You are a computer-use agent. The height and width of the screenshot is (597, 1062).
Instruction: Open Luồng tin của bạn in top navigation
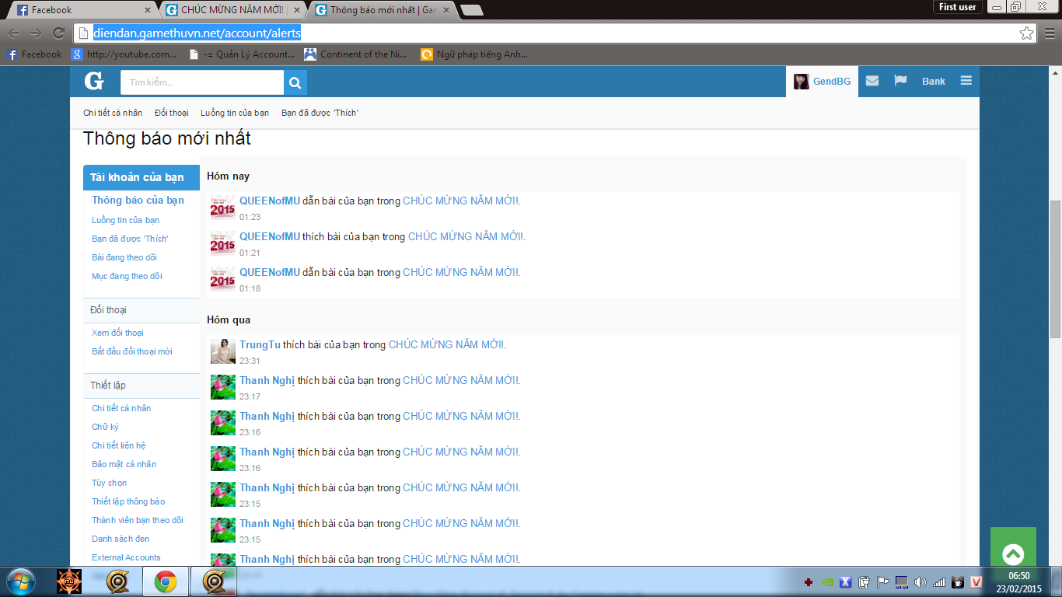point(235,113)
